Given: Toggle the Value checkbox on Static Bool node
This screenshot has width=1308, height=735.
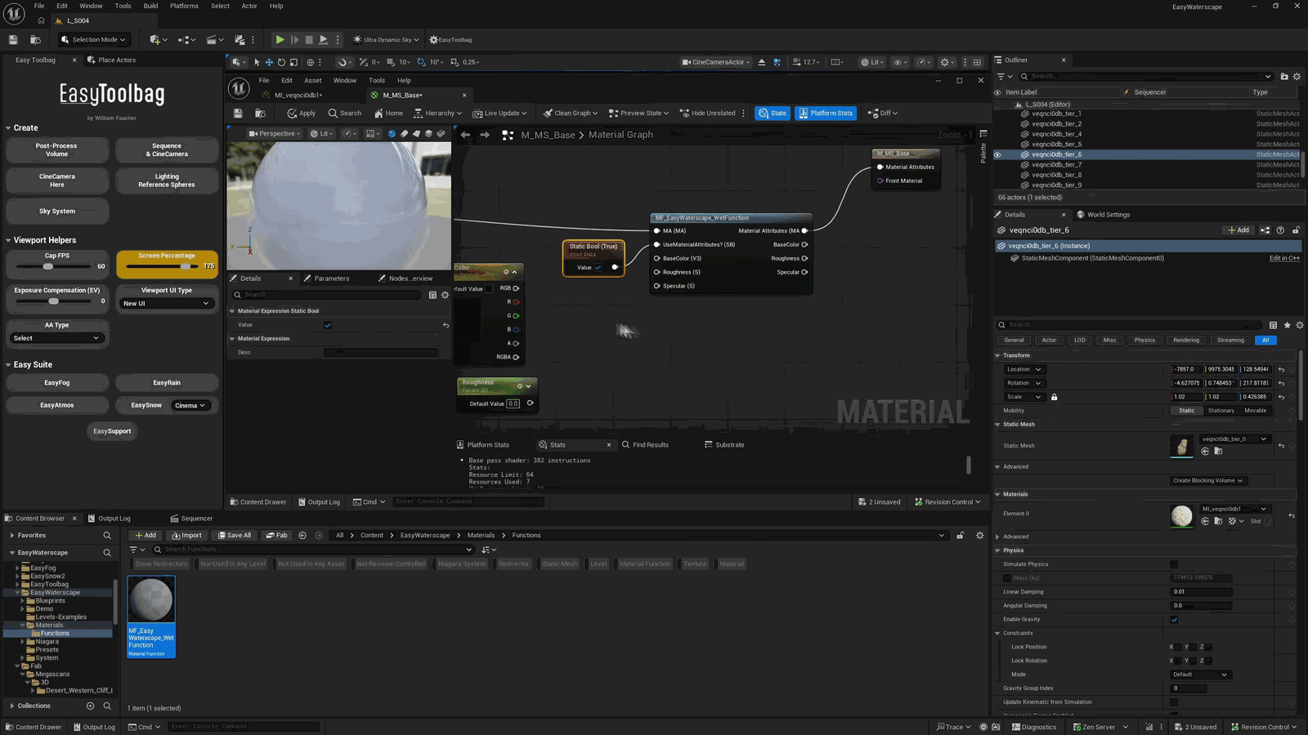Looking at the screenshot, I should tap(598, 268).
